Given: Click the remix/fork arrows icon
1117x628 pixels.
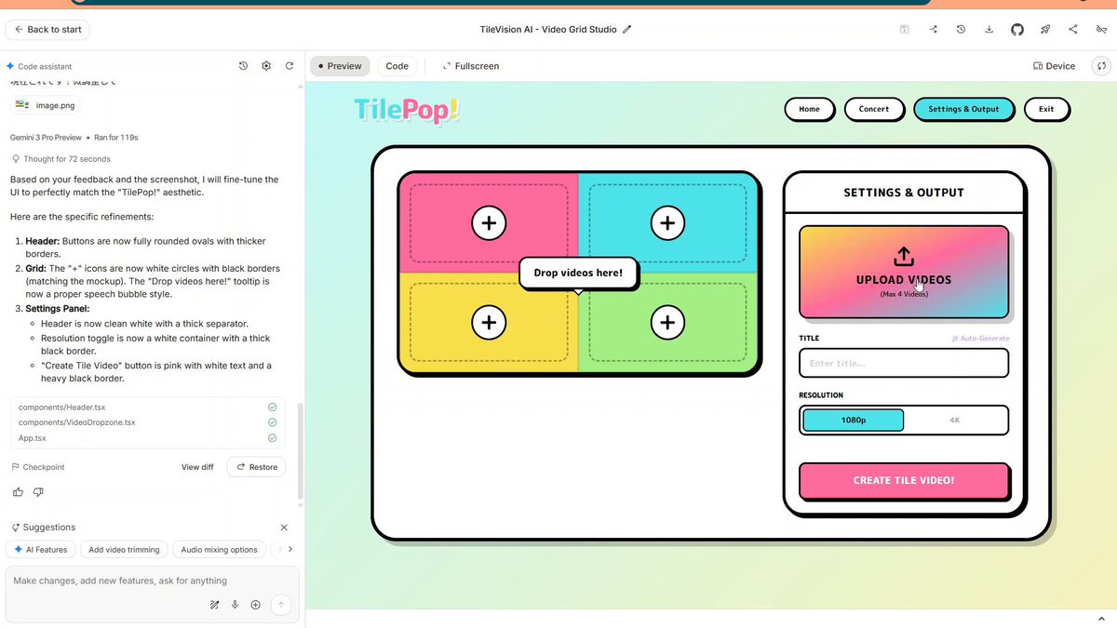Looking at the screenshot, I should tap(933, 30).
